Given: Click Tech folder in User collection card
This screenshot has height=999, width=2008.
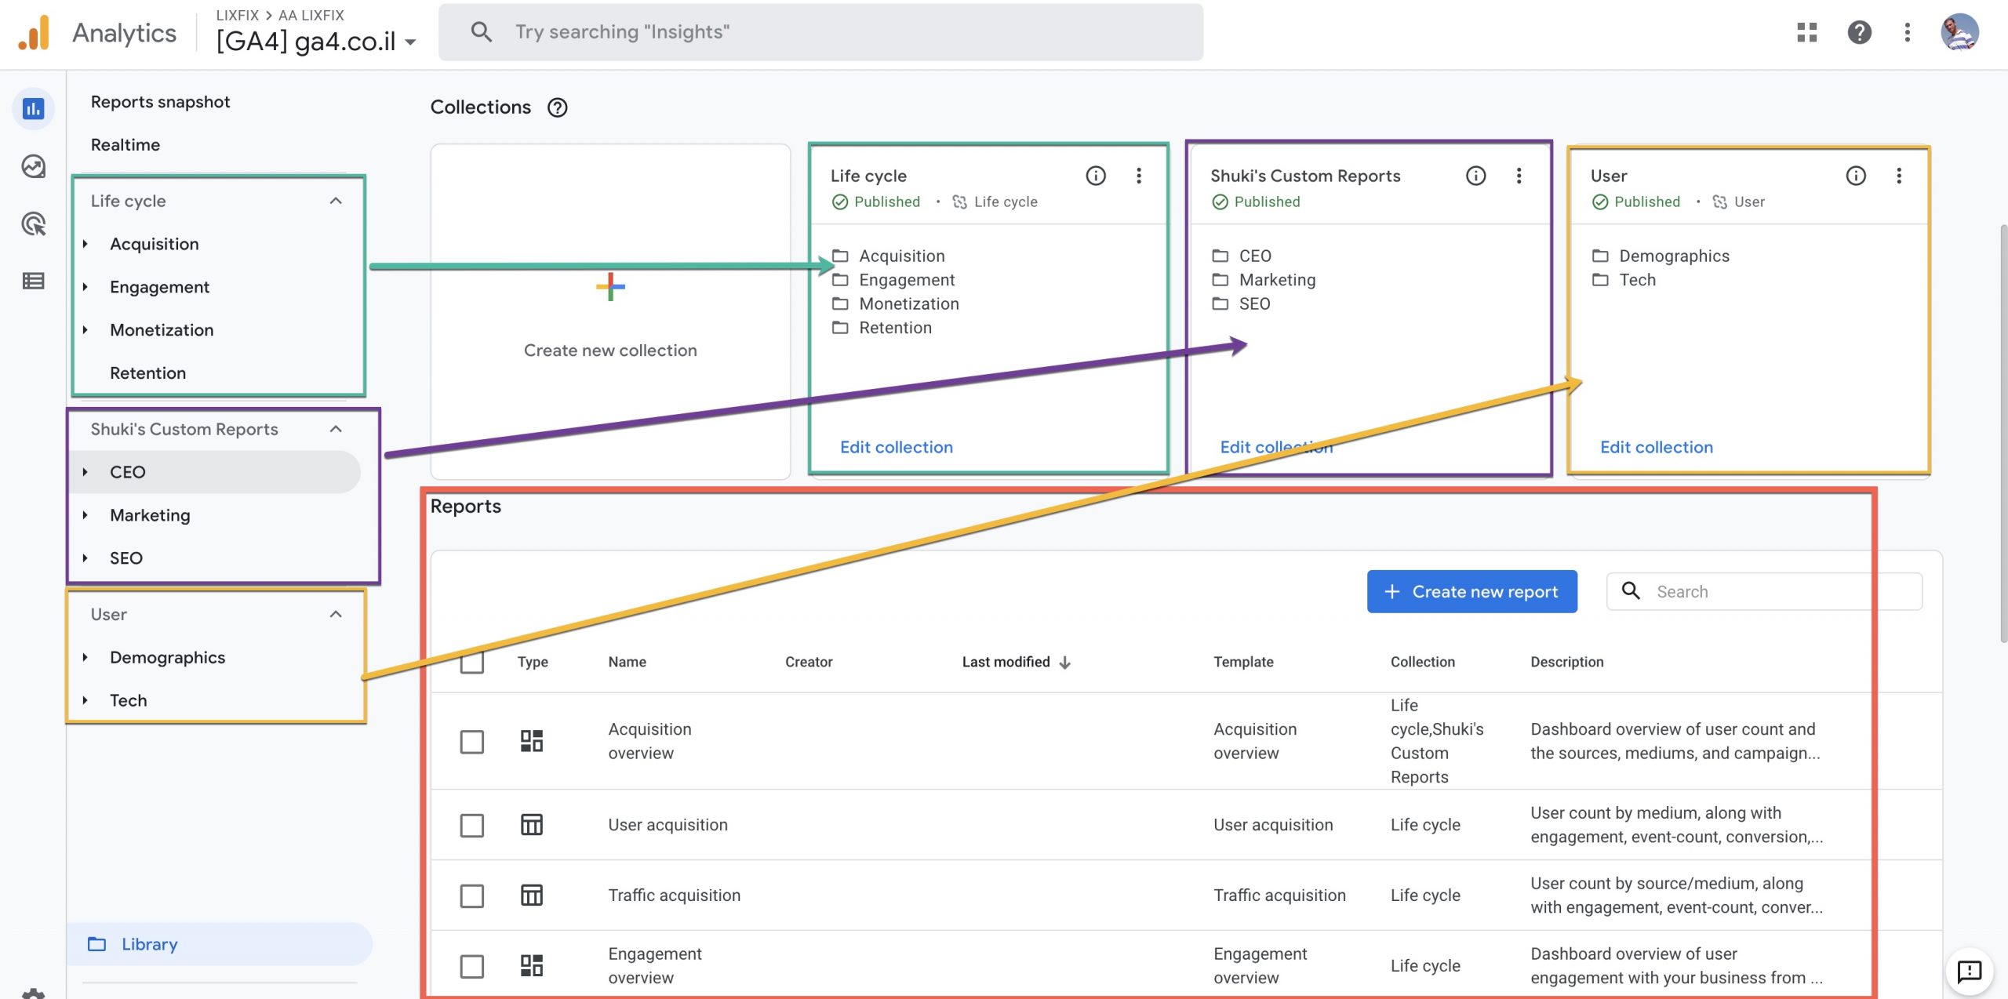Looking at the screenshot, I should point(1624,280).
